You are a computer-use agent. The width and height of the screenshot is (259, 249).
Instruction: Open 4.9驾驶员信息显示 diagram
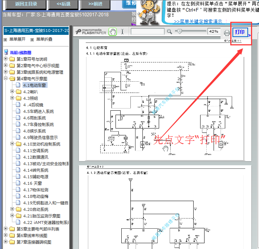pos(40,138)
